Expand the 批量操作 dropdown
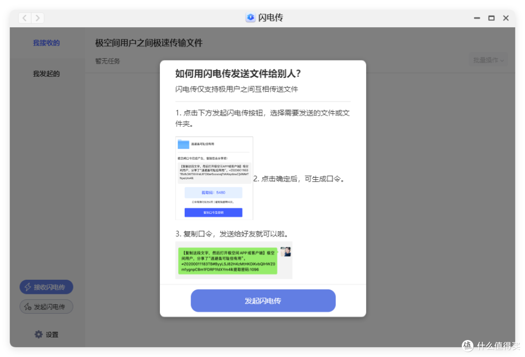The height and width of the screenshot is (357, 525). point(488,60)
